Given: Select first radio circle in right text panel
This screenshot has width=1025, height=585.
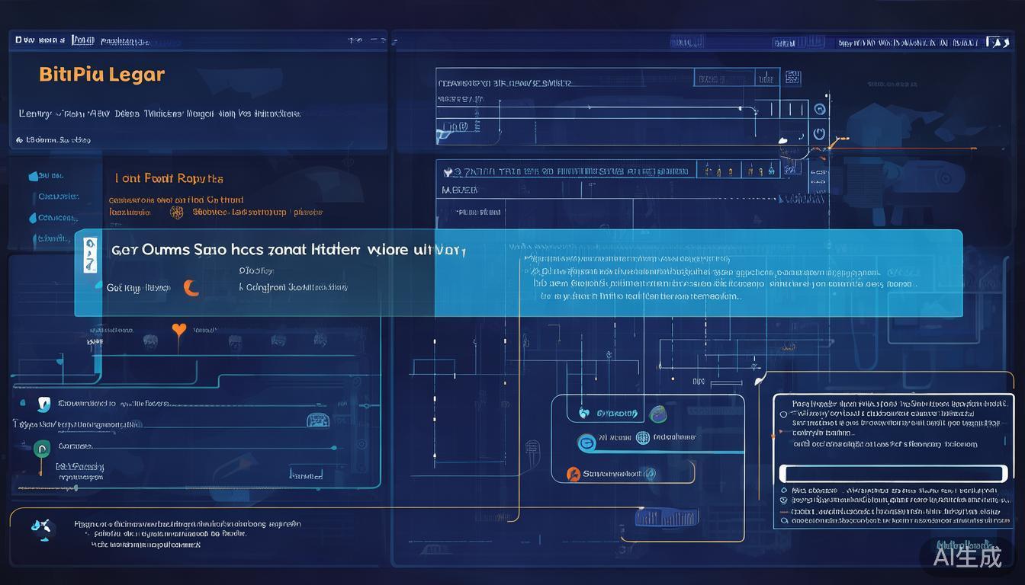Looking at the screenshot, I should (x=783, y=415).
